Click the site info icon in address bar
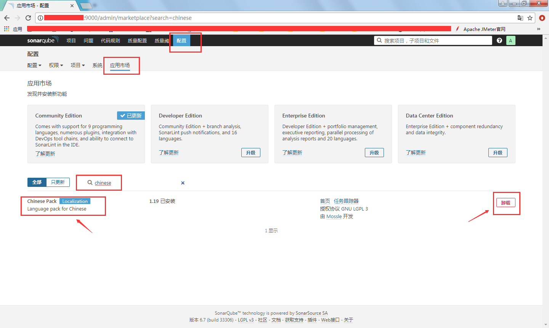The width and height of the screenshot is (549, 328). [x=40, y=18]
